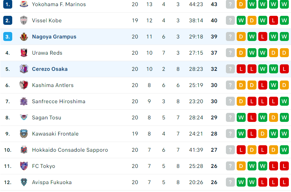Click the Kawasaki Frontale club crest
The image size is (291, 192).
[24, 133]
